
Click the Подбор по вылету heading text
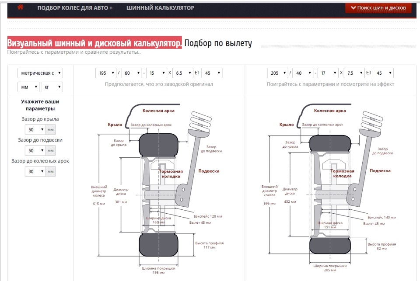[x=218, y=43]
